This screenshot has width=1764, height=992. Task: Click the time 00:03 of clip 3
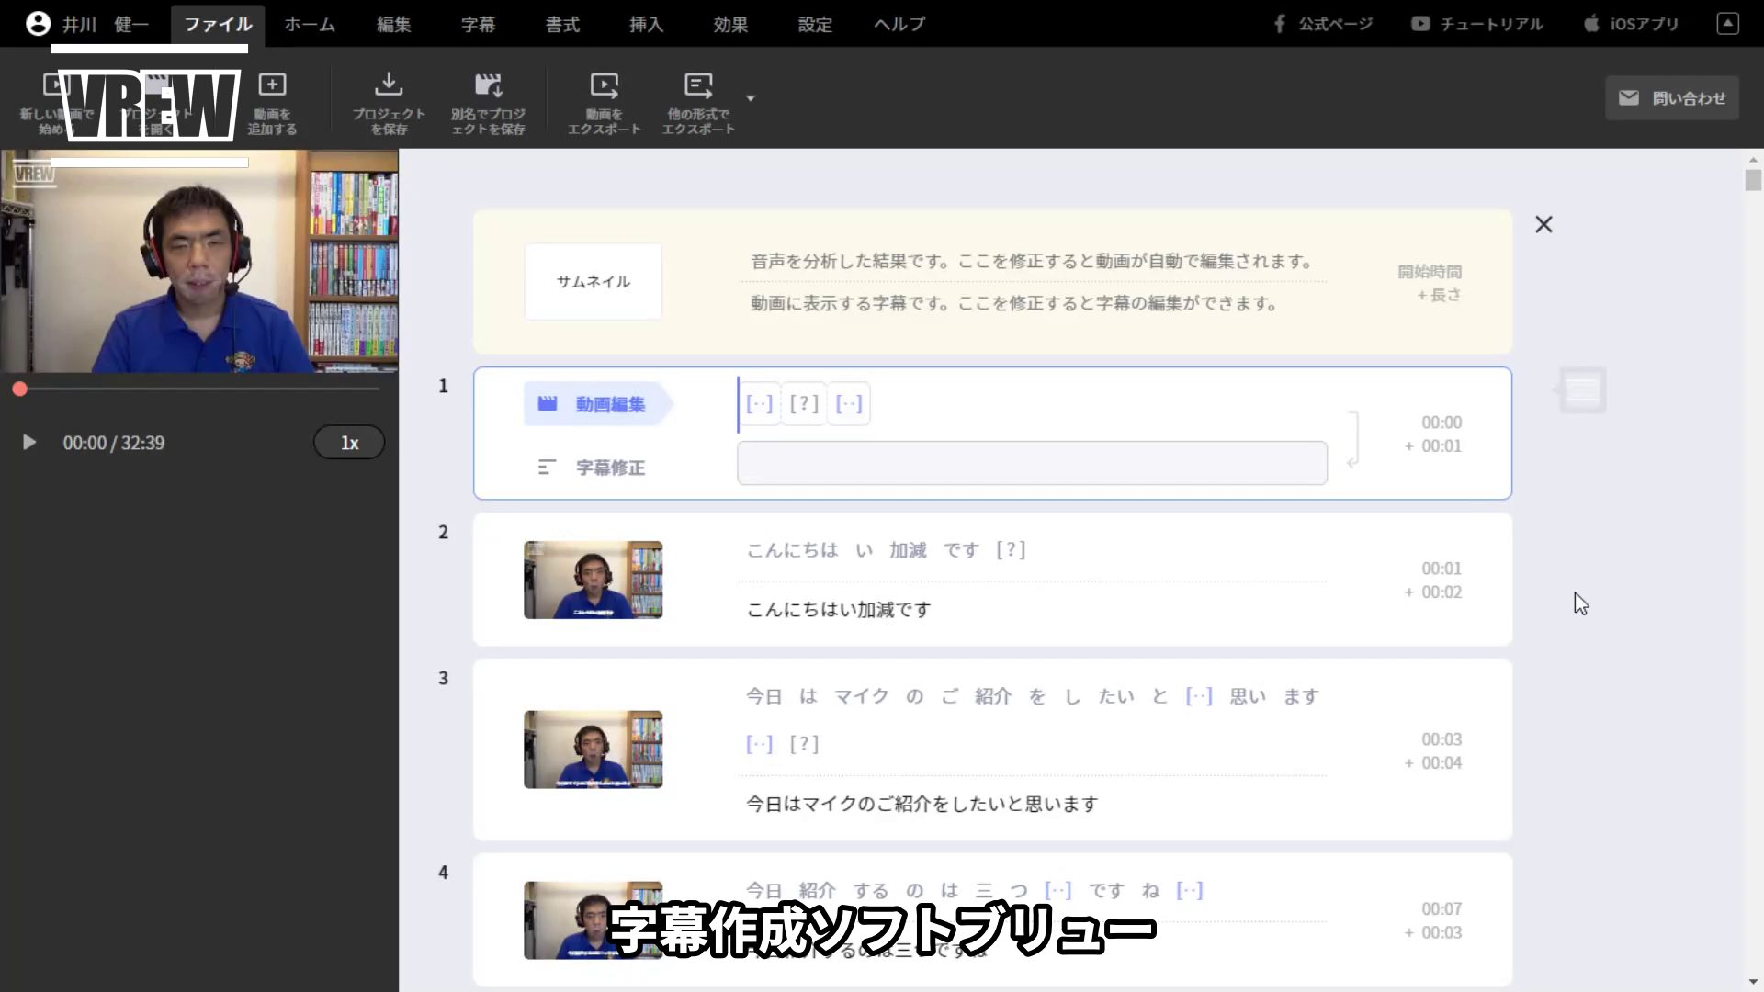[1442, 739]
